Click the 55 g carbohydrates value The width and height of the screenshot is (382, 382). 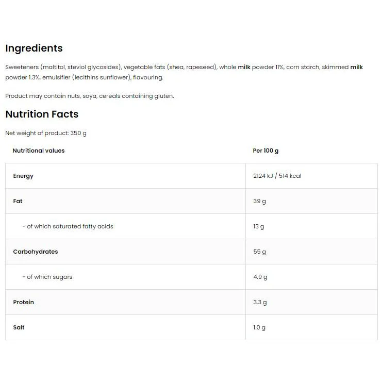tap(259, 252)
